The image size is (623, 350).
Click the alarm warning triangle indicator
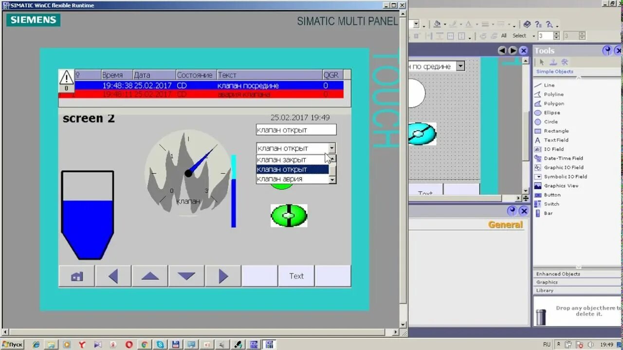coord(66,80)
